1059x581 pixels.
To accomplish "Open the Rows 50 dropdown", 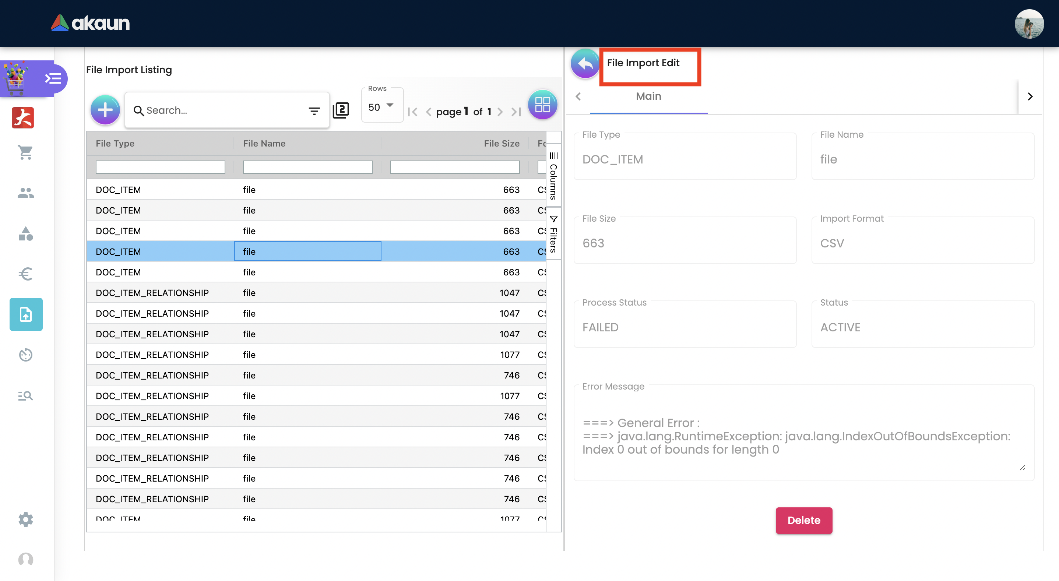I will (382, 107).
